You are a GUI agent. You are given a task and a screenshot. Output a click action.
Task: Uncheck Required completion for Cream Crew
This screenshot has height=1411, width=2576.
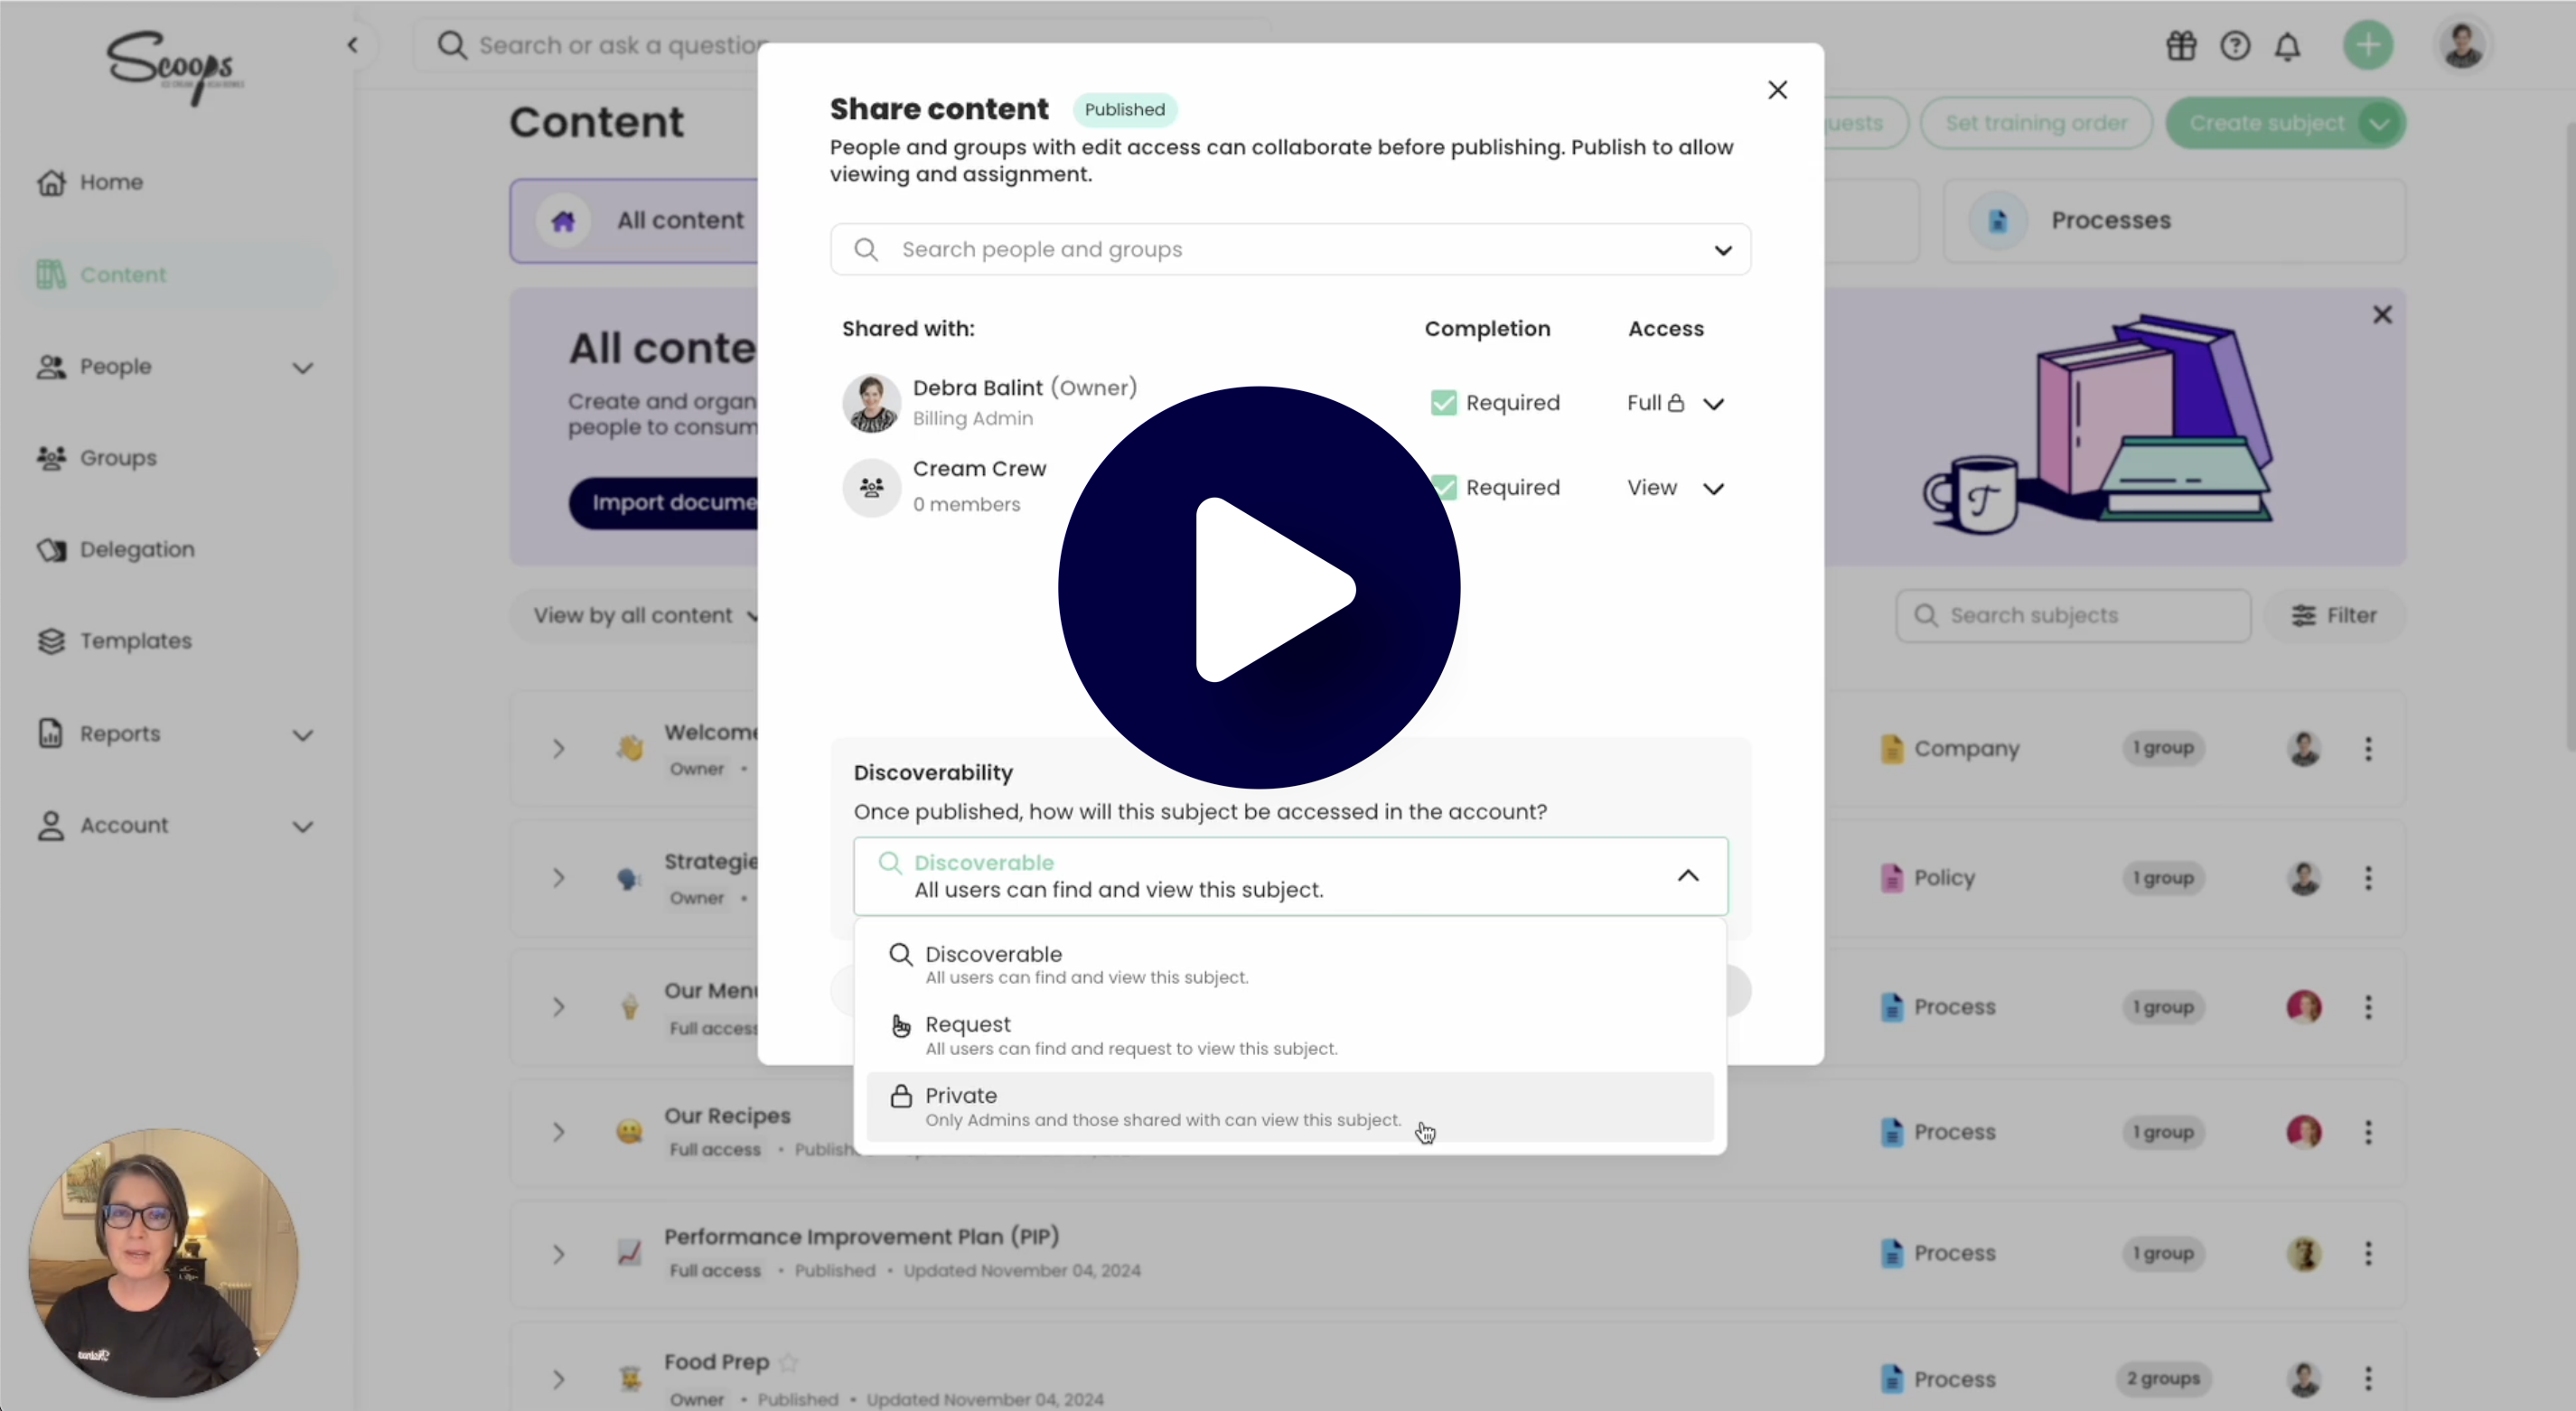pyautogui.click(x=1442, y=487)
